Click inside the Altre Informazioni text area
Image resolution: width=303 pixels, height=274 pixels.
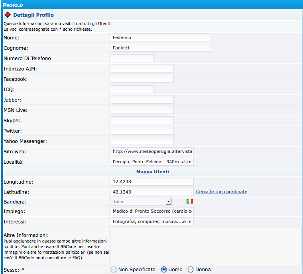[x=206, y=246]
